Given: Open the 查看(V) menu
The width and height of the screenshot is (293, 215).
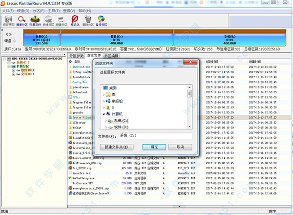Looking at the screenshot, I should point(69,11).
